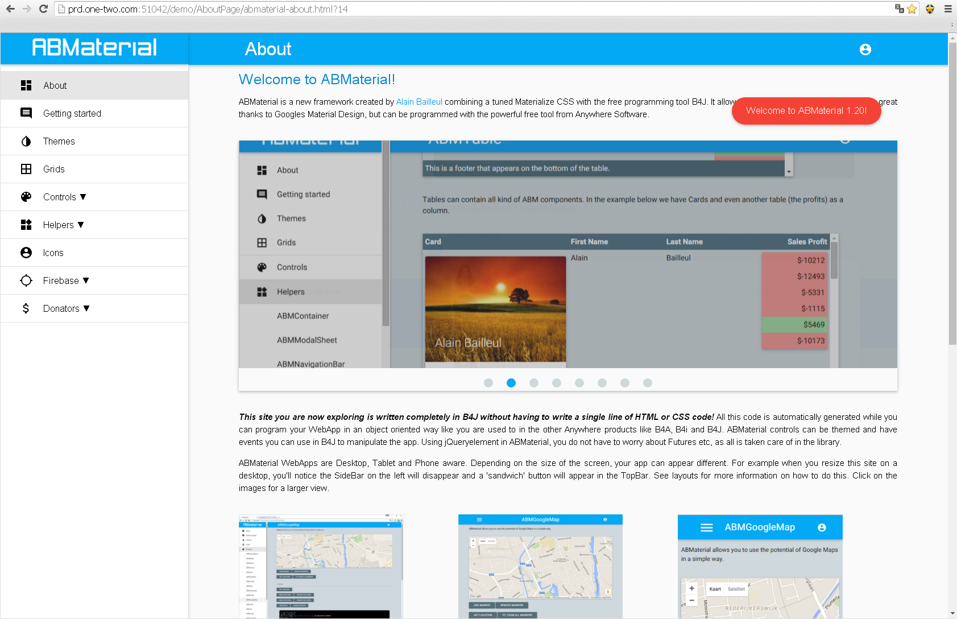The width and height of the screenshot is (957, 619).
Task: Go to Grids page in sidebar
Action: [94, 169]
